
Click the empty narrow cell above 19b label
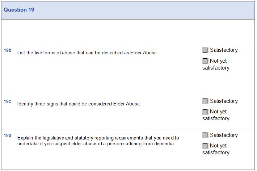[x=8, y=32]
